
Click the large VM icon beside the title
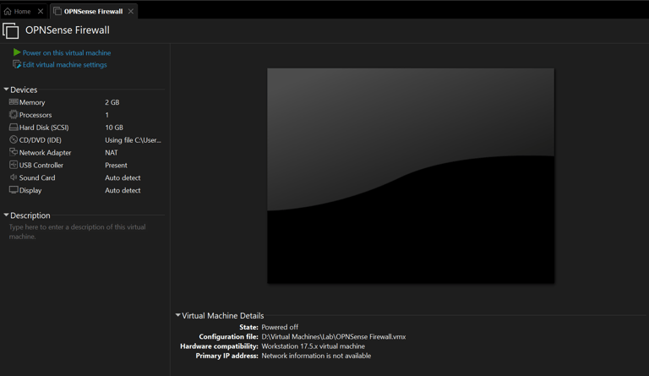[11, 31]
